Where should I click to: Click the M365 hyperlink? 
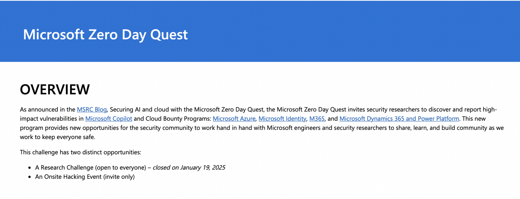(317, 119)
